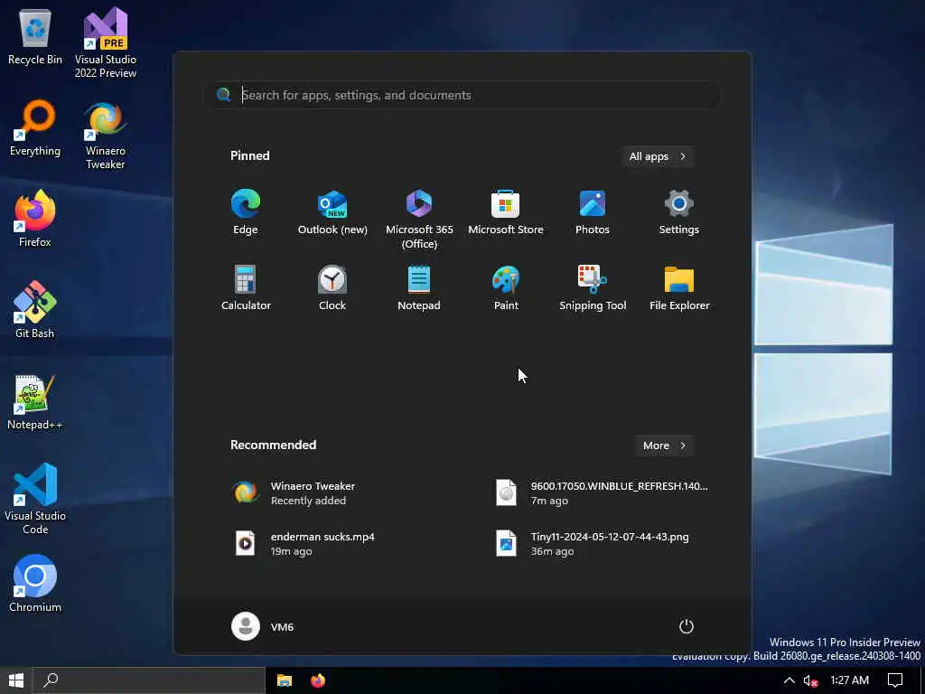Select Chromium desktop shortcut
This screenshot has width=925, height=694.
tap(35, 585)
